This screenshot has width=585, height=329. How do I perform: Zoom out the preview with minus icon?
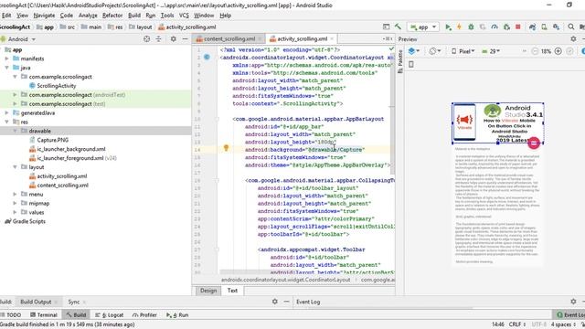click(535, 51)
